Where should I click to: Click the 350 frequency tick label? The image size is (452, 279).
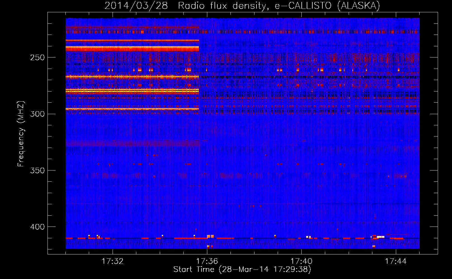[37, 170]
